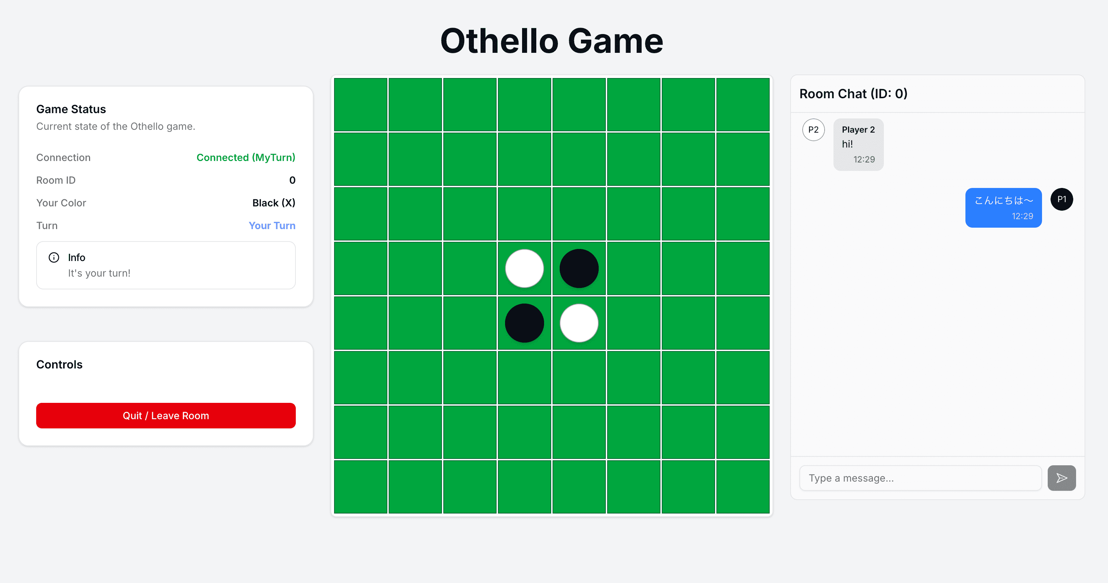
Task: Click the P1 avatar beside your blue message
Action: click(x=1062, y=199)
